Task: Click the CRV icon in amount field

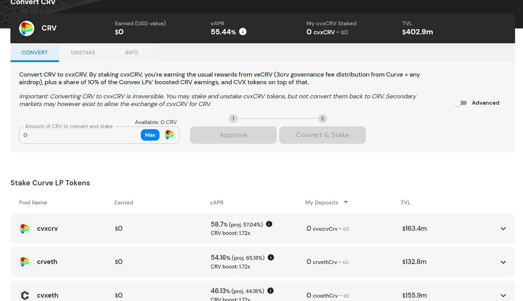Action: [x=170, y=135]
